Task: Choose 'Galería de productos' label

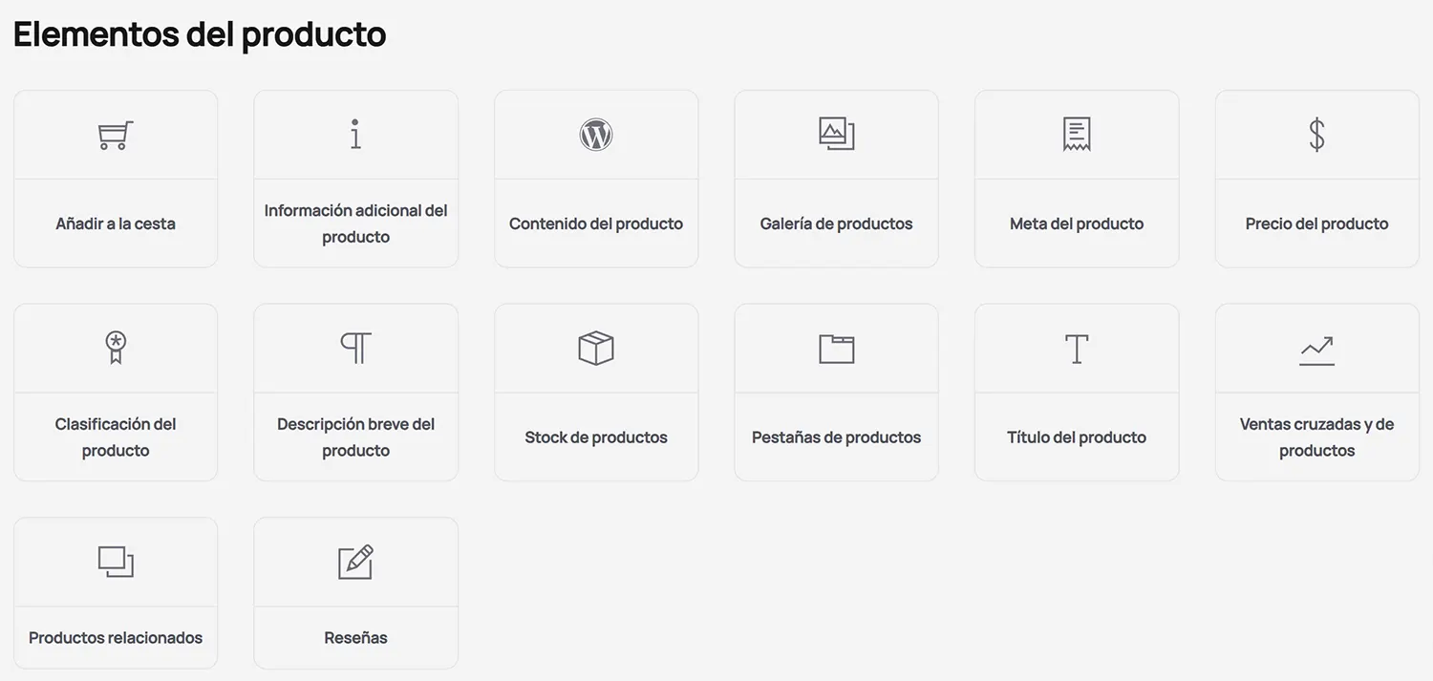Action: (837, 223)
